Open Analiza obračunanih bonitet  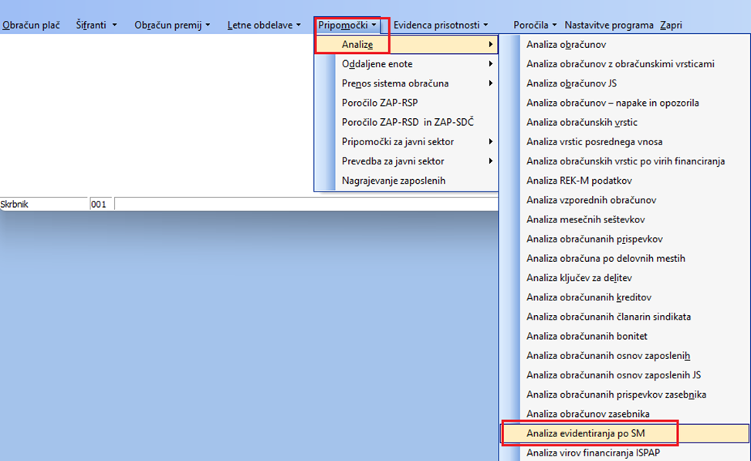pyautogui.click(x=624, y=336)
